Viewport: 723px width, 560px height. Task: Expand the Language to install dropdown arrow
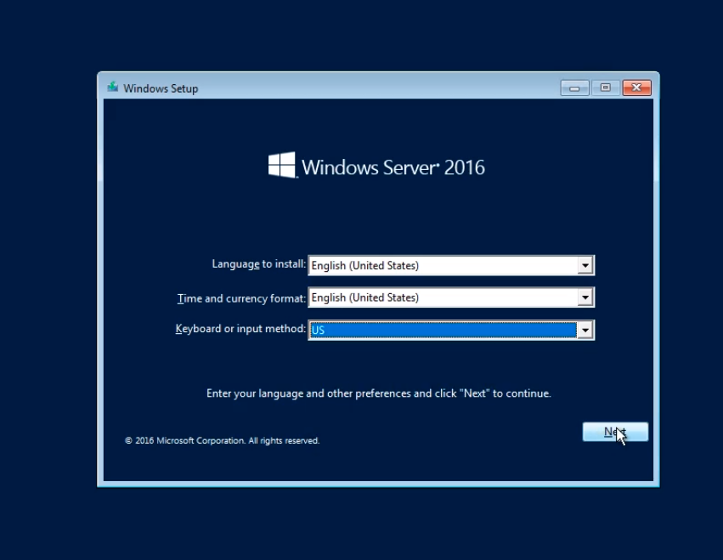coord(585,266)
